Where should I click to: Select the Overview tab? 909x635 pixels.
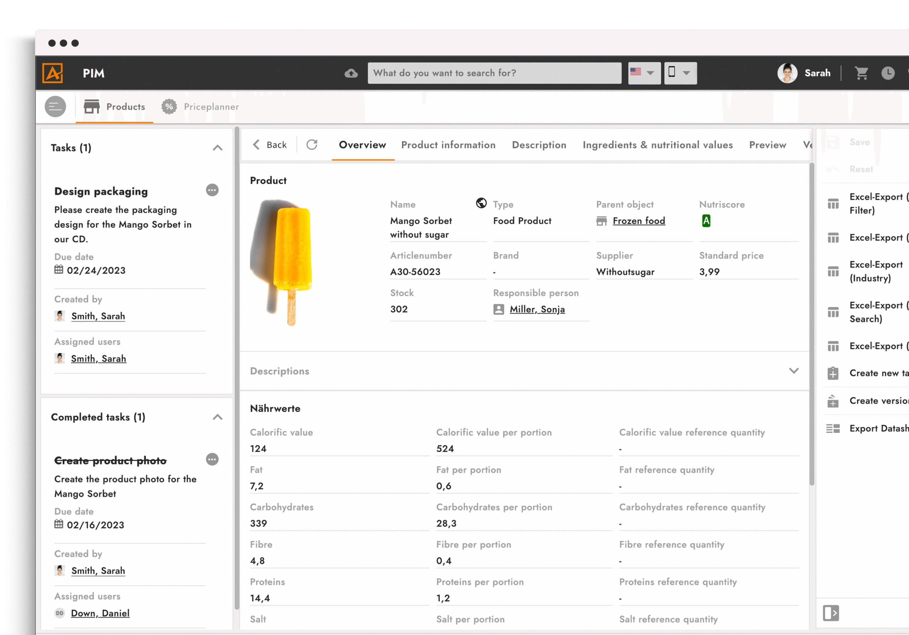pyautogui.click(x=362, y=145)
